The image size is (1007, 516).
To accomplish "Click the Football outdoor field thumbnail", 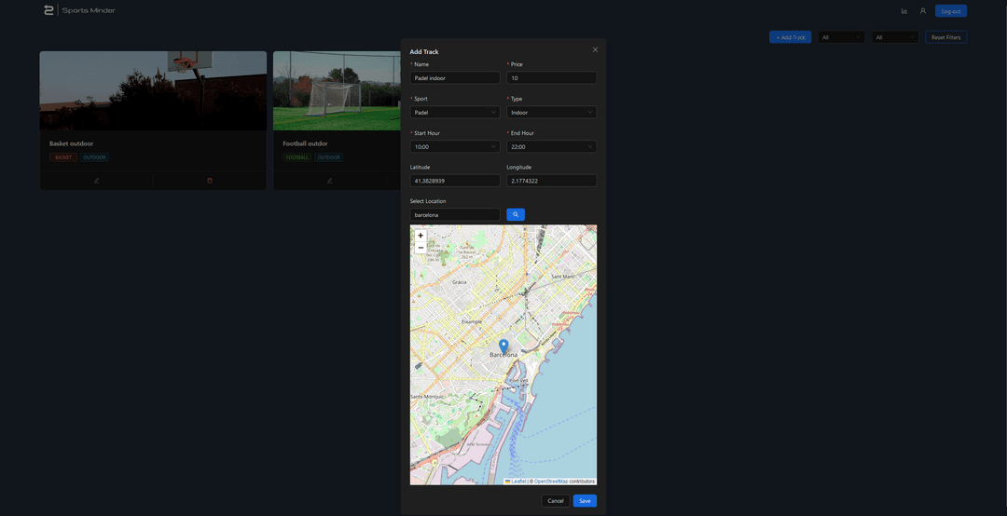I will [338, 90].
